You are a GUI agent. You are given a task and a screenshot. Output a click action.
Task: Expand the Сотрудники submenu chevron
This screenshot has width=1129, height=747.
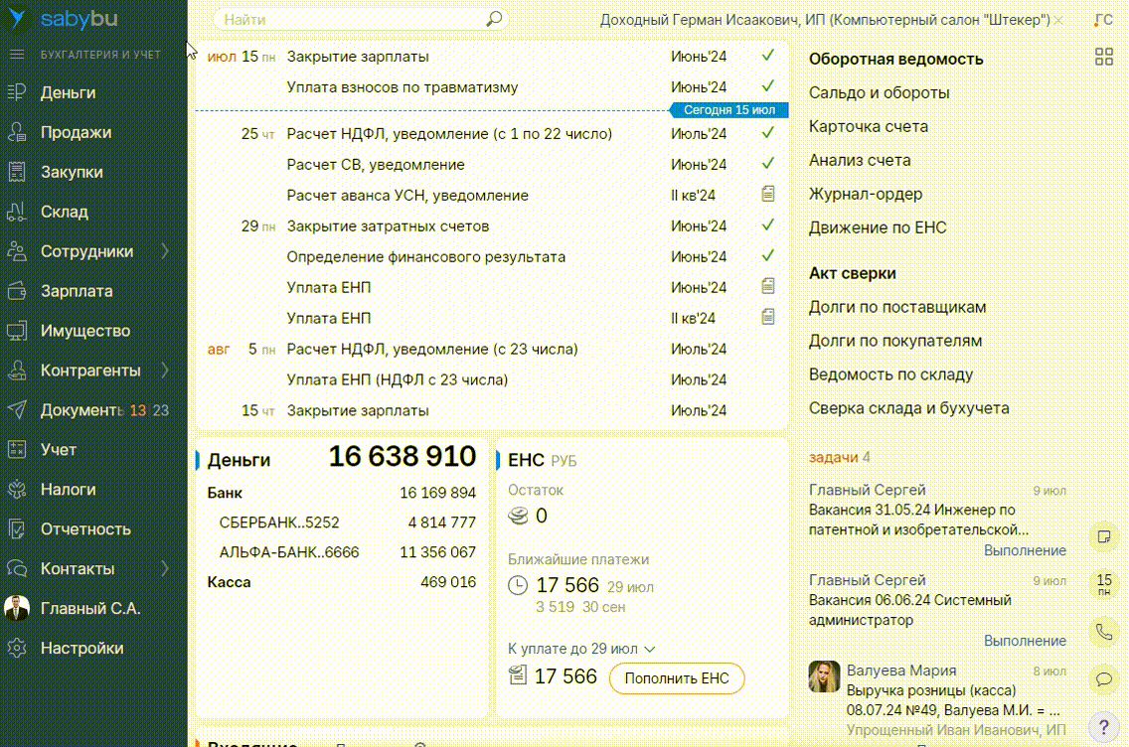point(166,251)
